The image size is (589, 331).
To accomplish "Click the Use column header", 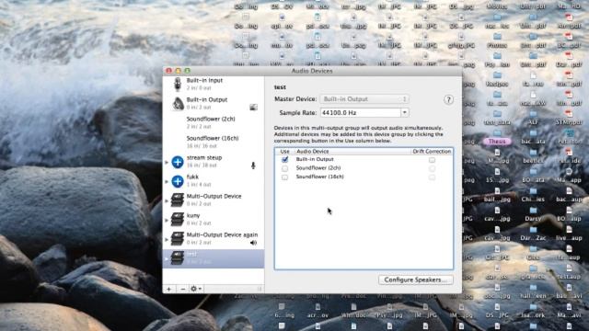I will 285,151.
